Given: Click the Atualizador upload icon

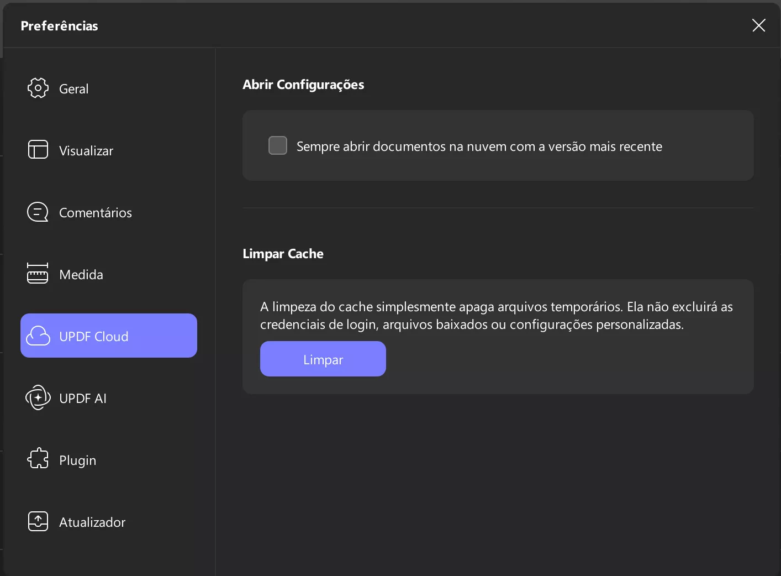Looking at the screenshot, I should [38, 521].
